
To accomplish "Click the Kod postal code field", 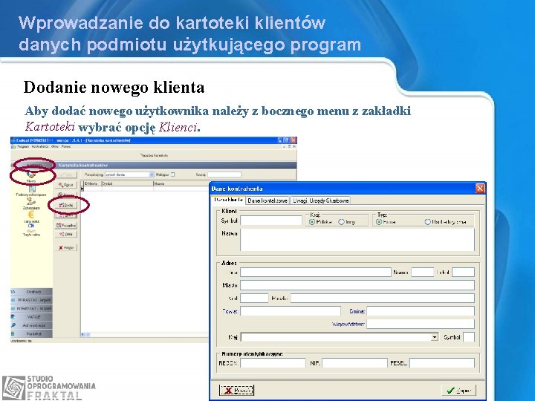I will point(254,298).
